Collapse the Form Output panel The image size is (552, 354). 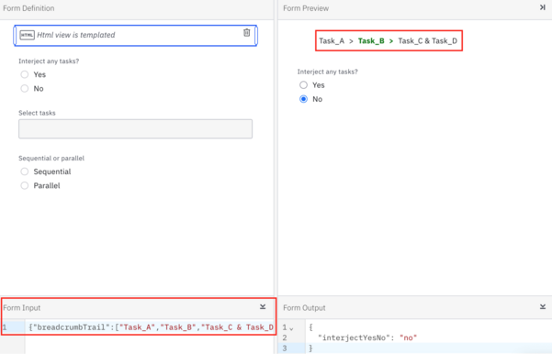(x=543, y=307)
